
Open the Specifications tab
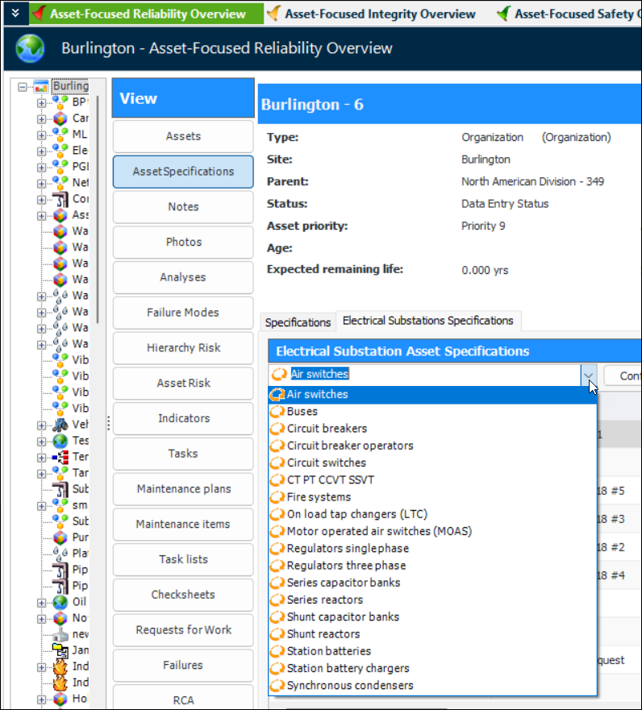(298, 322)
